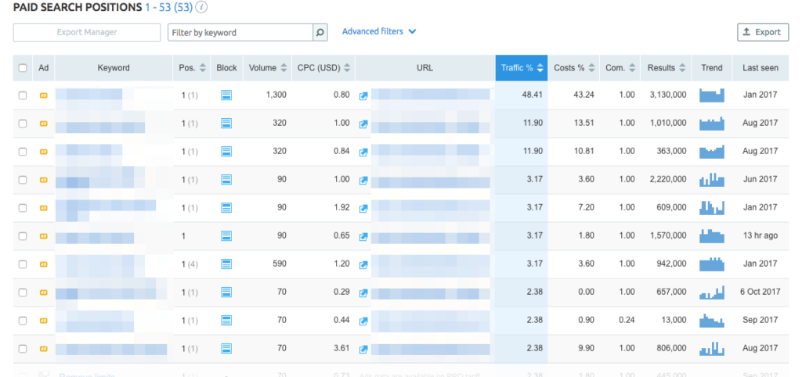802x377 pixels.
Task: Click the URL column header
Action: [425, 67]
